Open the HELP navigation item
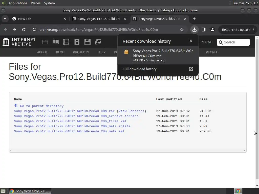Screen dimensions: 259x194 point(101,52)
